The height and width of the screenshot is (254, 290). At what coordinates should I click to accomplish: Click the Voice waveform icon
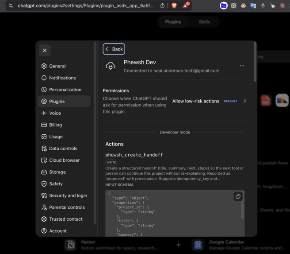tap(44, 113)
